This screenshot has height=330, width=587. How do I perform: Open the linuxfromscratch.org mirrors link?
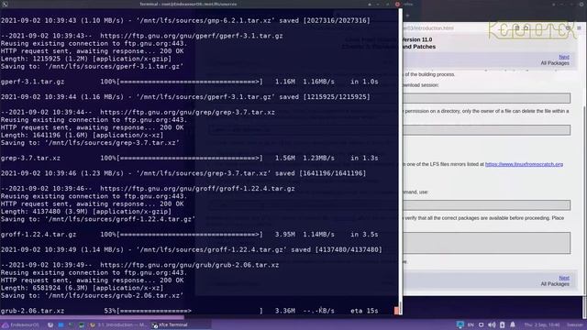[x=524, y=164]
